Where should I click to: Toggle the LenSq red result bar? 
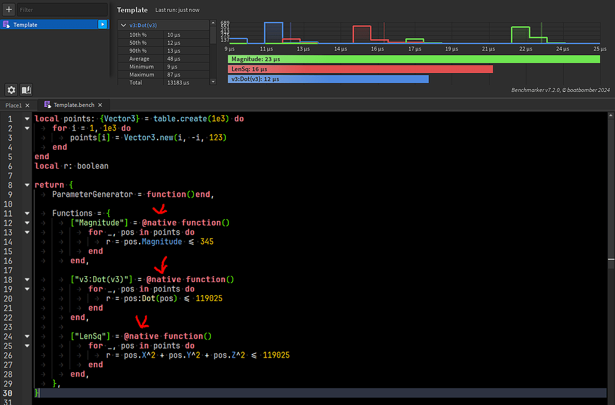357,69
